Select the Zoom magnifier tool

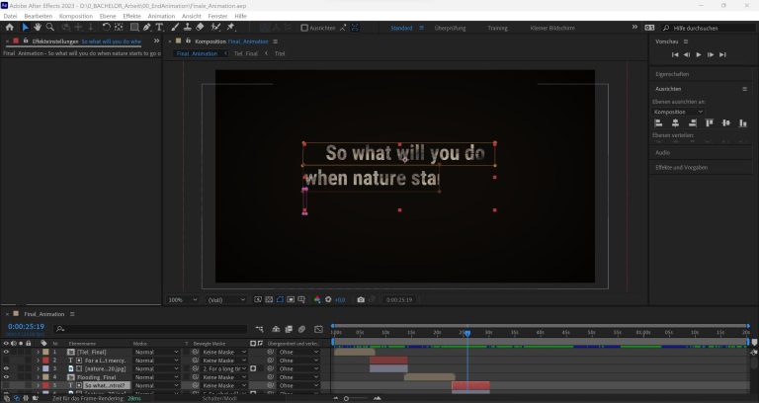click(x=52, y=28)
